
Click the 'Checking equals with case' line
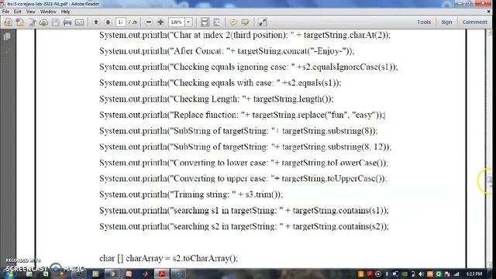point(220,83)
